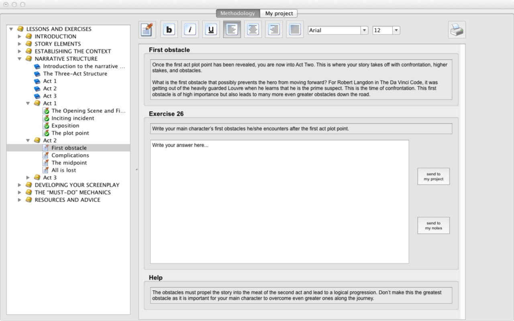514x321 pixels.
Task: Expand the STORY ELEMENTS section
Action: (x=20, y=44)
